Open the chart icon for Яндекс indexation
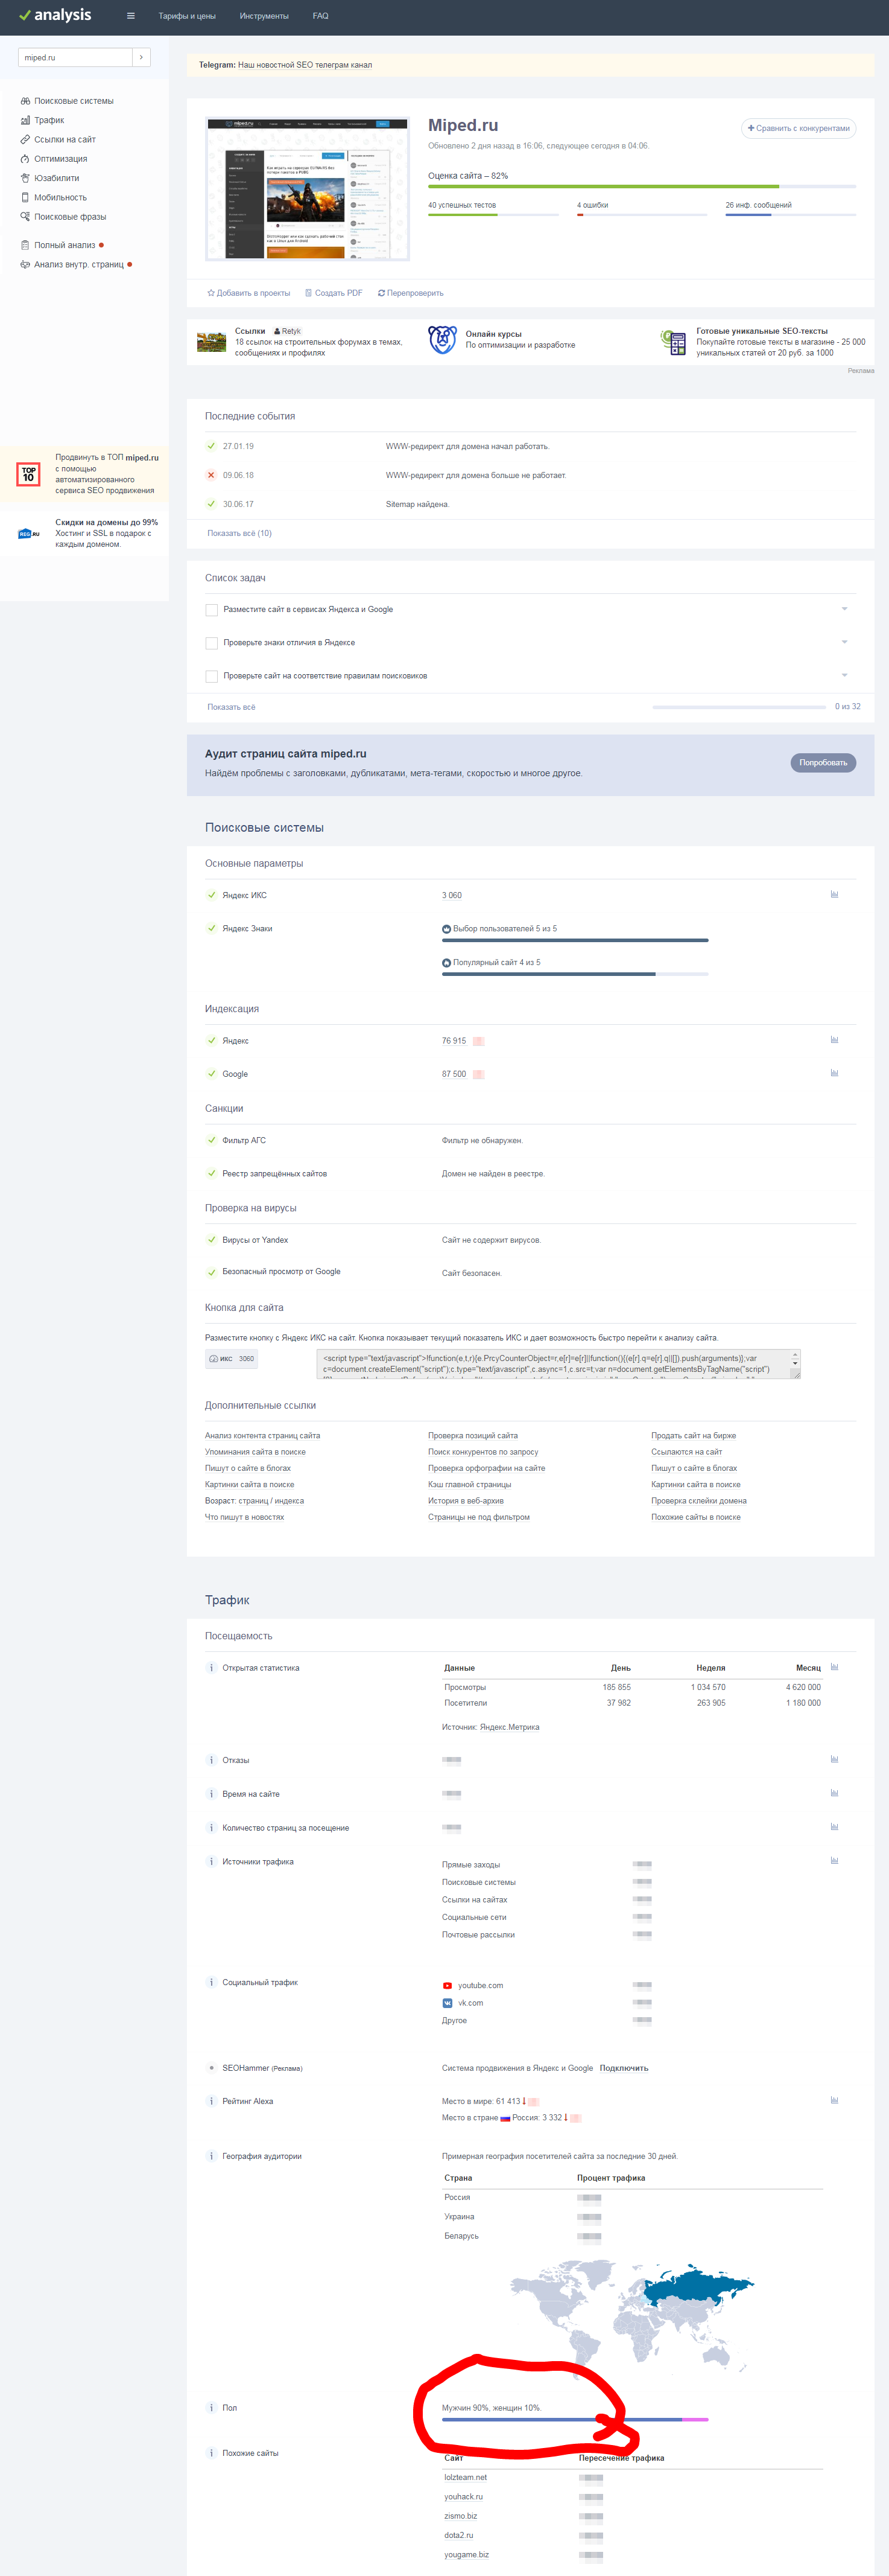Image resolution: width=889 pixels, height=2576 pixels. [x=834, y=1040]
